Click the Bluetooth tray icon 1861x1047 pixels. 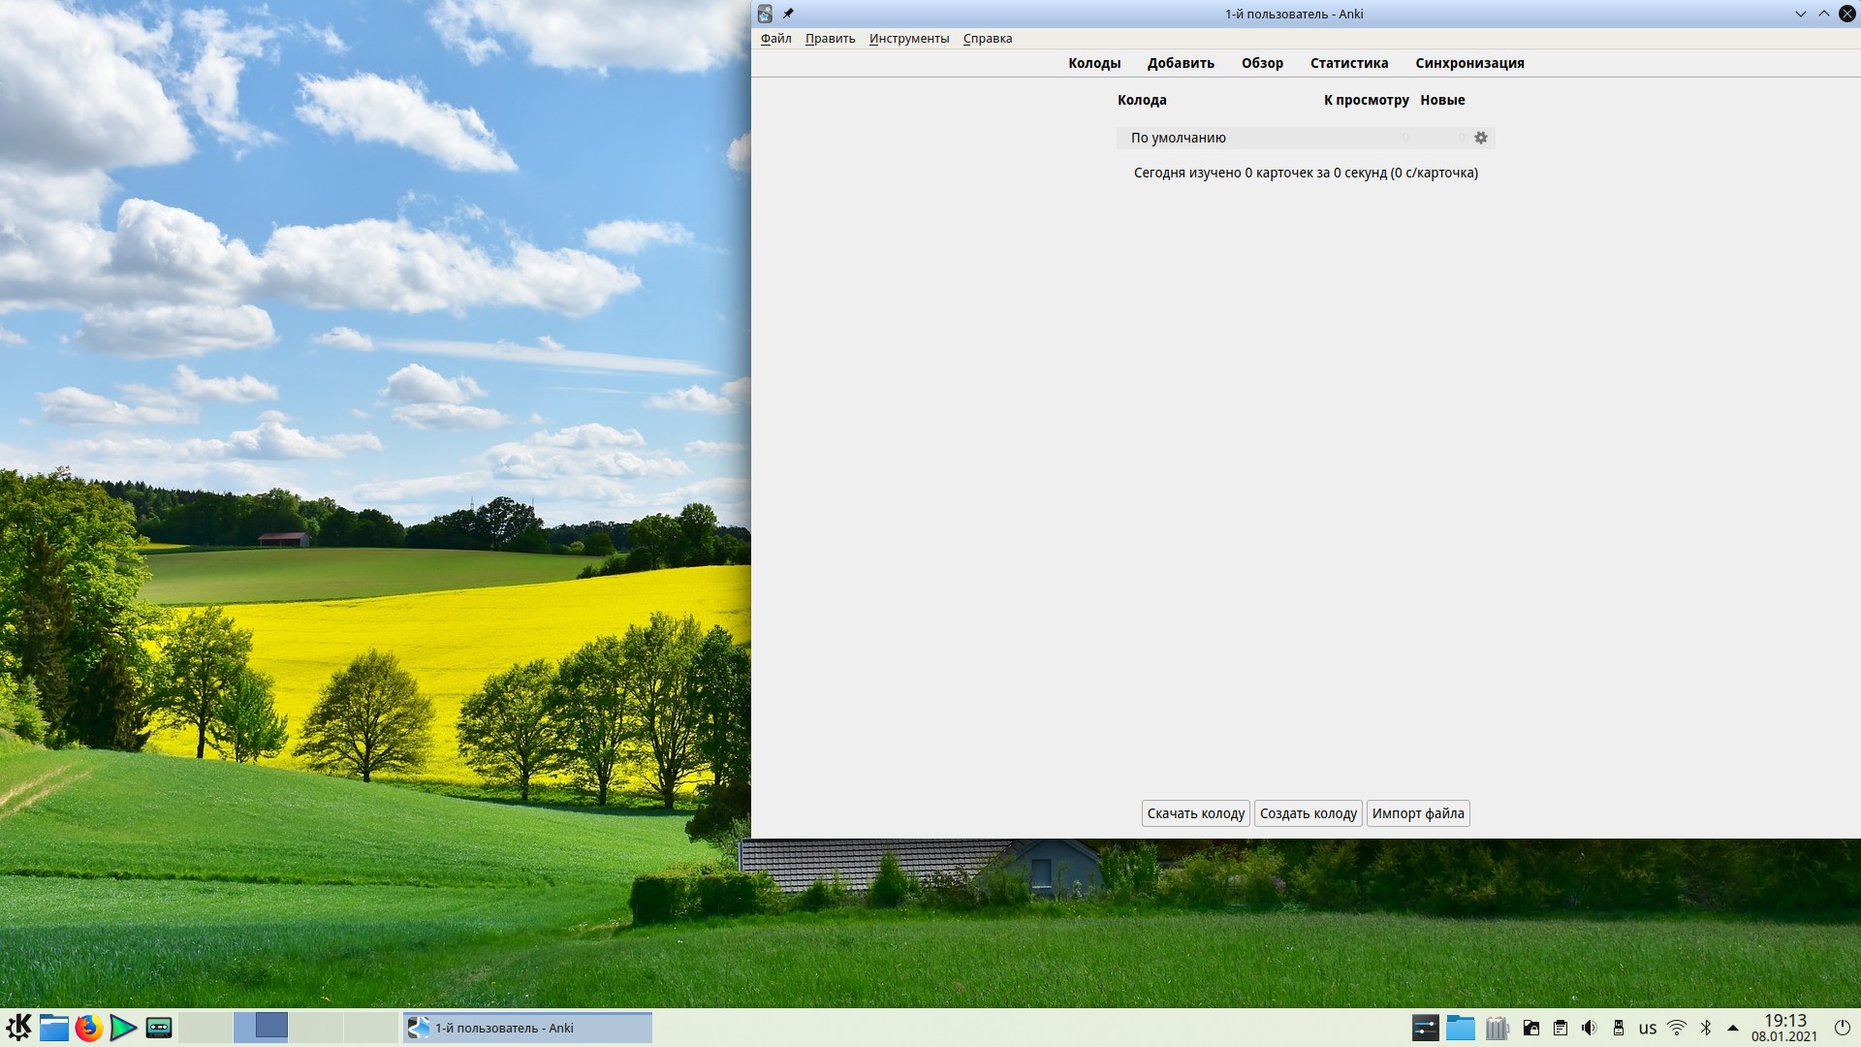[x=1706, y=1028]
